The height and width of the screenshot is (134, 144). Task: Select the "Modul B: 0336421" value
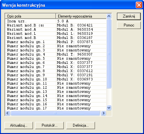(x=81, y=25)
